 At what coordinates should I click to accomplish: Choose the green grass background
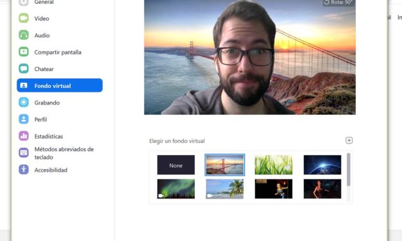click(274, 165)
